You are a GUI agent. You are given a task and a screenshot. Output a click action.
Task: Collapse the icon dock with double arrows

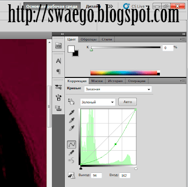click(63, 34)
